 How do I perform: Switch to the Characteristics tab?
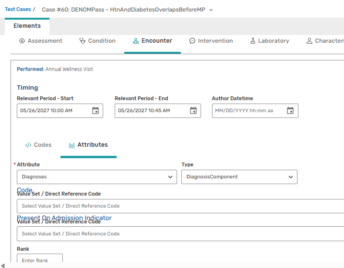click(325, 41)
